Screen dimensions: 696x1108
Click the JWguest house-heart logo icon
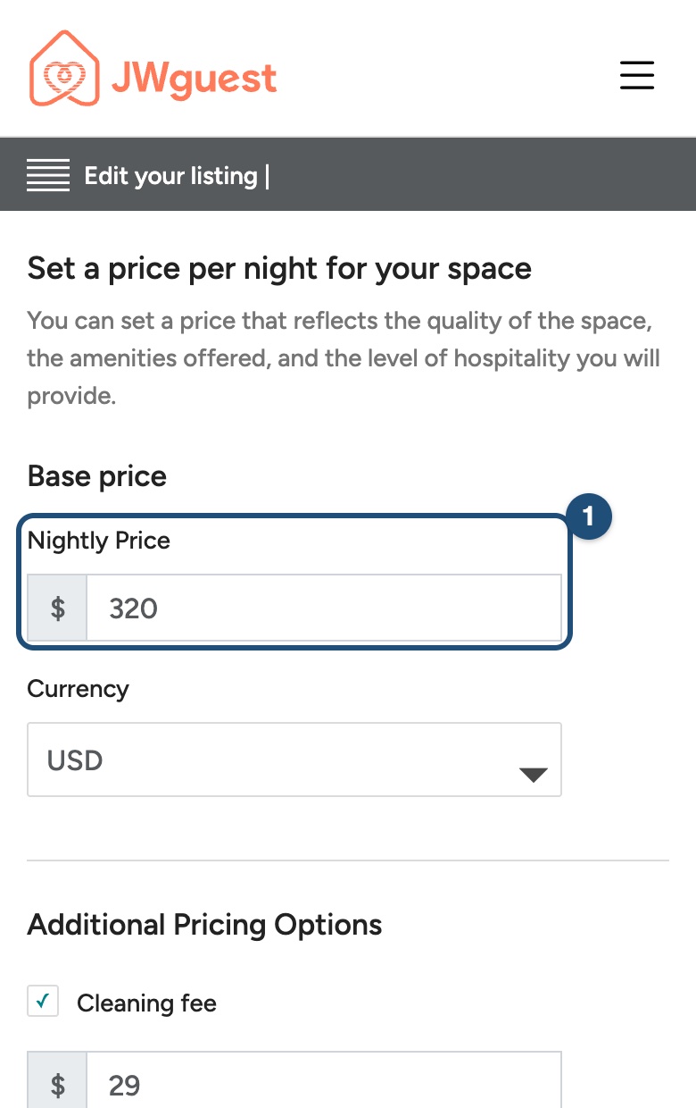[63, 69]
